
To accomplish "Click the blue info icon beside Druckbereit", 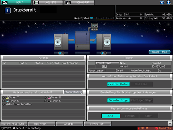I will coord(8,10).
